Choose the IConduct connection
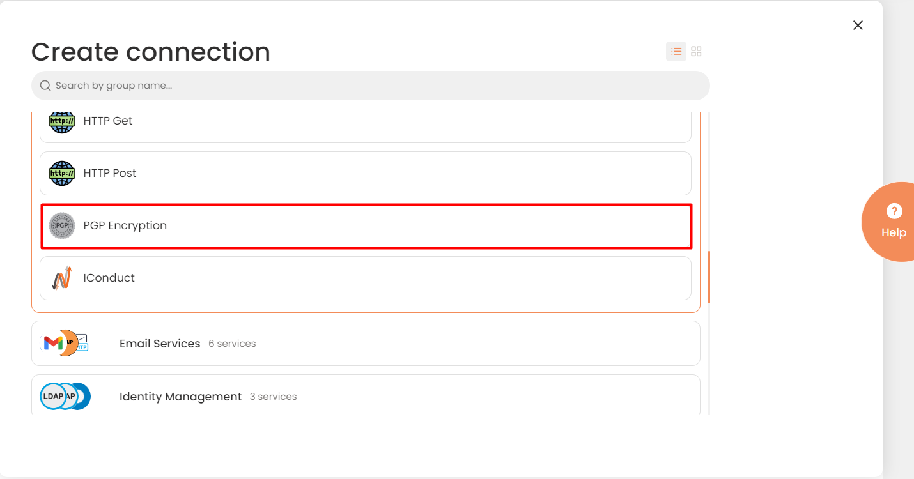The height and width of the screenshot is (479, 914). tap(366, 278)
